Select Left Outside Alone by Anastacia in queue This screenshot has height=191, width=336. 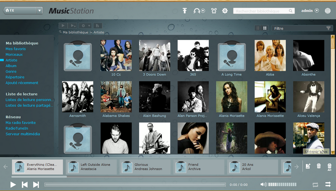(91, 167)
